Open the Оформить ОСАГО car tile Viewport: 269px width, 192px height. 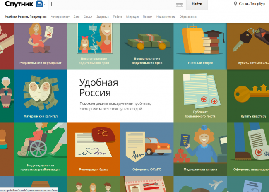pyautogui.click(x=147, y=149)
